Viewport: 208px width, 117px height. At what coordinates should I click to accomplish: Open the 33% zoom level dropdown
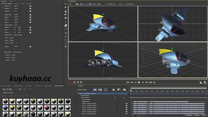tap(72, 4)
